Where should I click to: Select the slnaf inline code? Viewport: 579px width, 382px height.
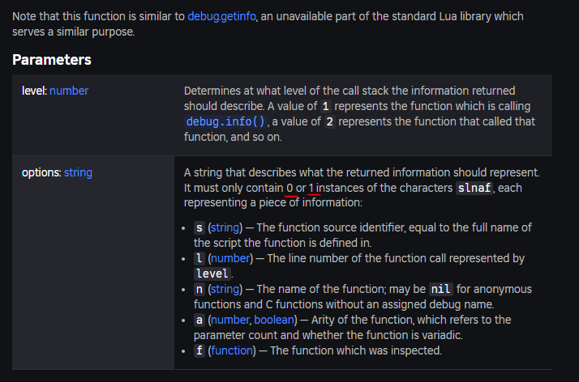coord(474,188)
